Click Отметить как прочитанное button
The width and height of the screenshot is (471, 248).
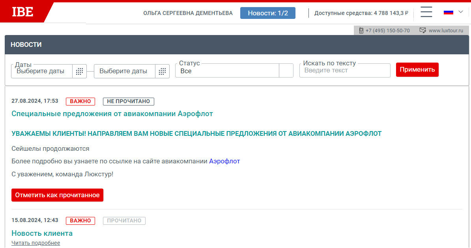(x=57, y=195)
